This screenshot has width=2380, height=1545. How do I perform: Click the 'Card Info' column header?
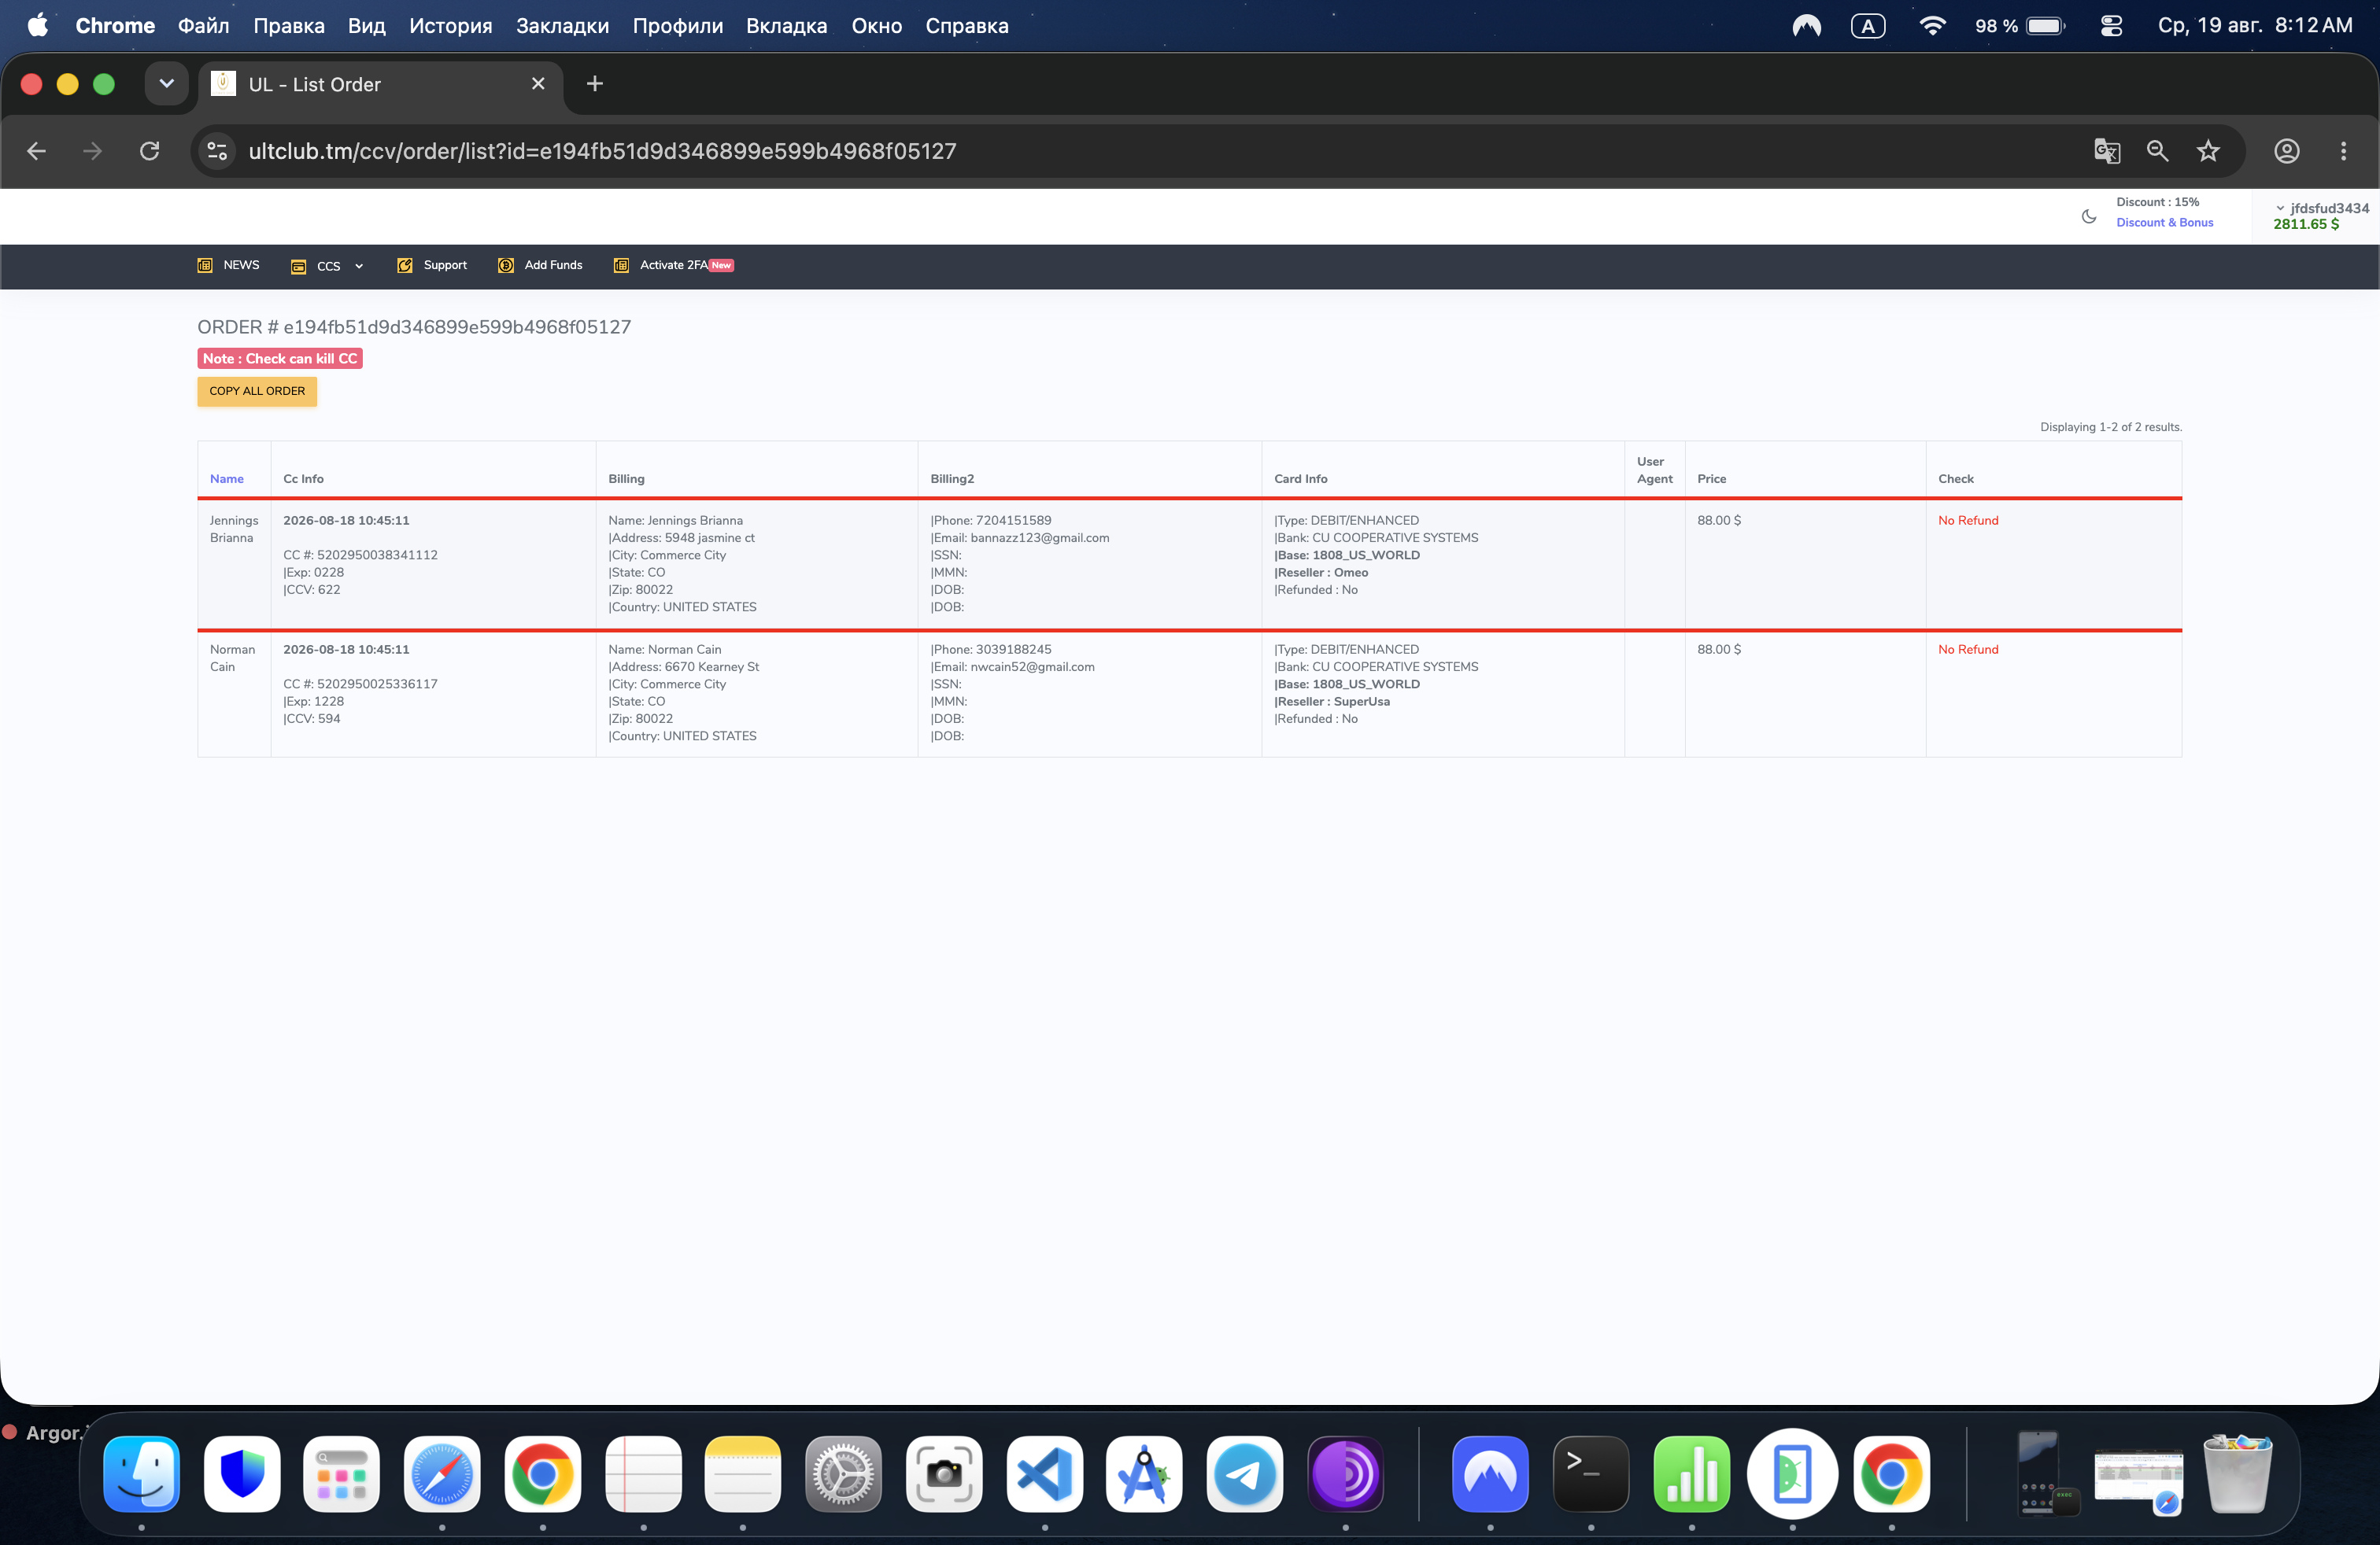tap(1300, 479)
